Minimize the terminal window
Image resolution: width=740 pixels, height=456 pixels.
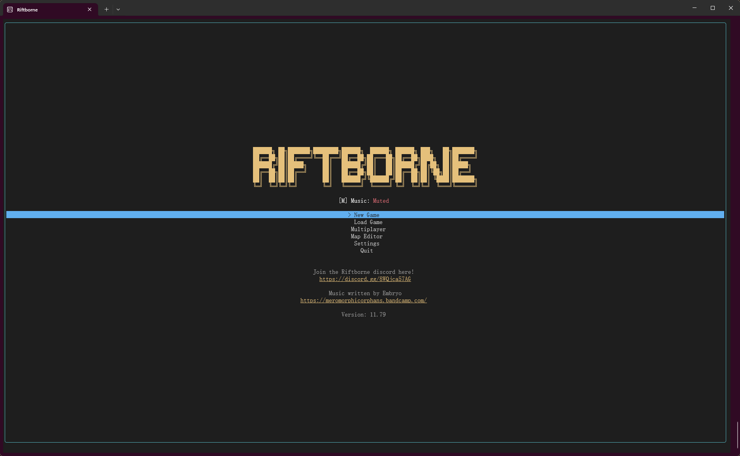point(695,8)
